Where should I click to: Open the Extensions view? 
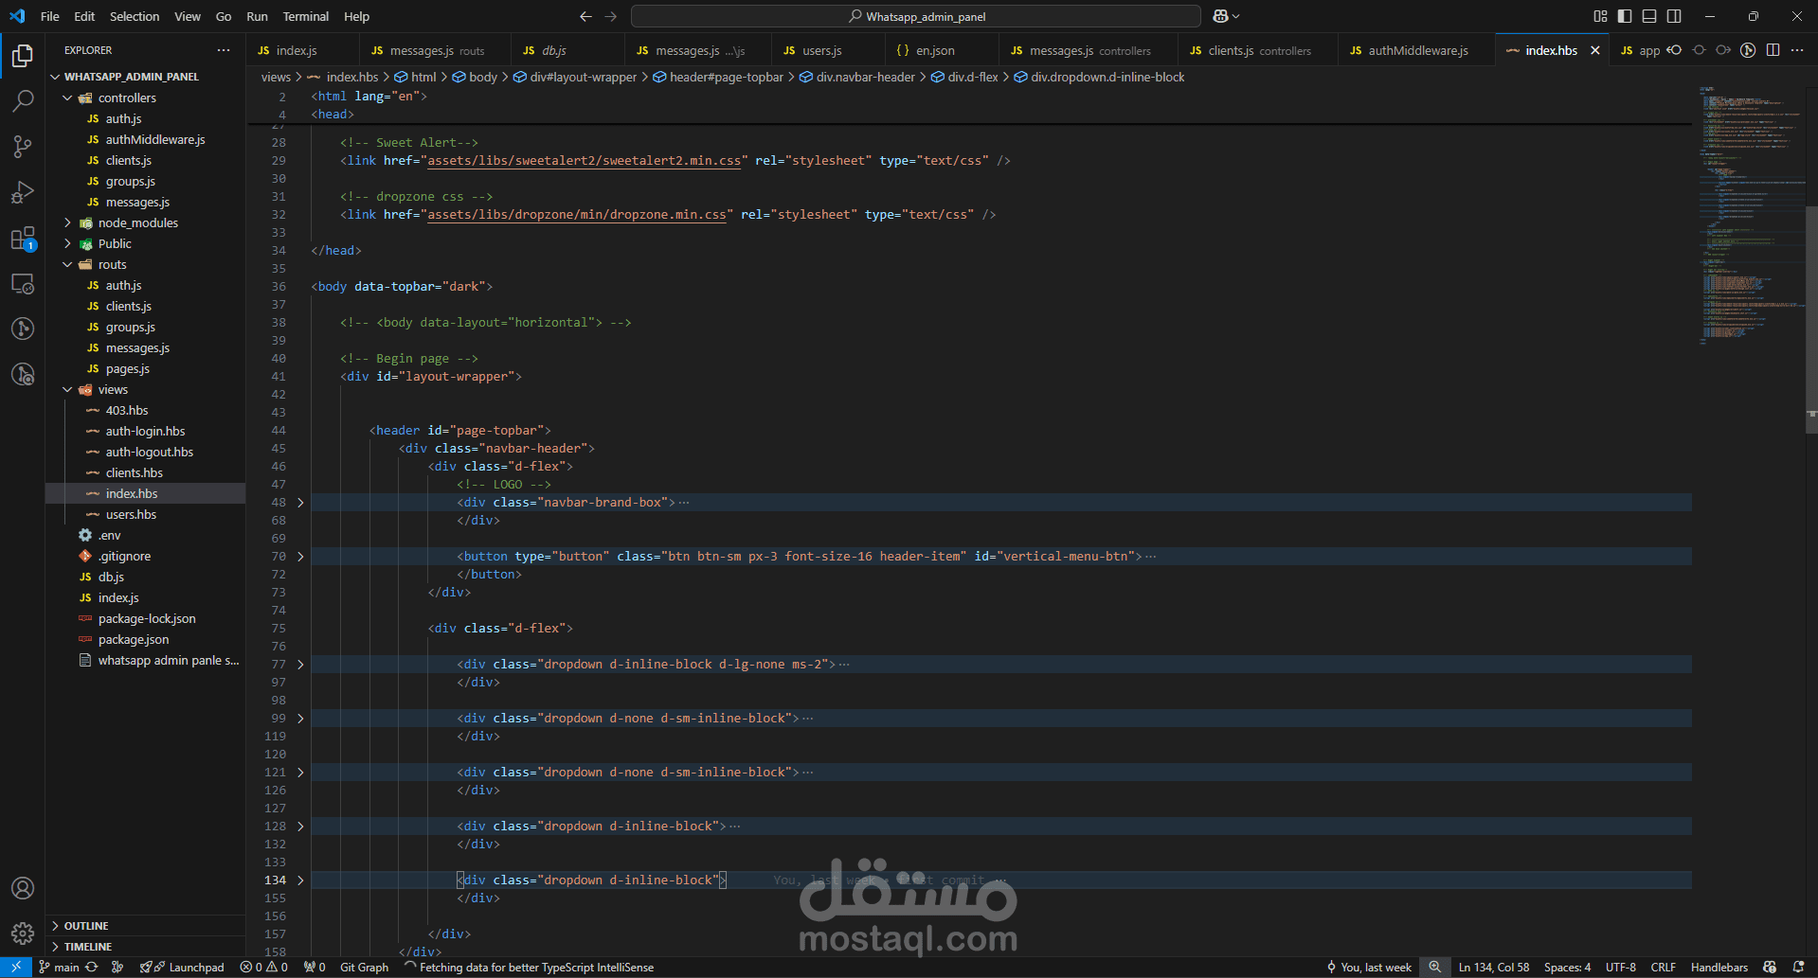coord(23,238)
